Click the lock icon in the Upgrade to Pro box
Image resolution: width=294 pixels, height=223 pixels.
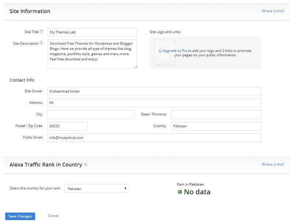click(x=160, y=51)
